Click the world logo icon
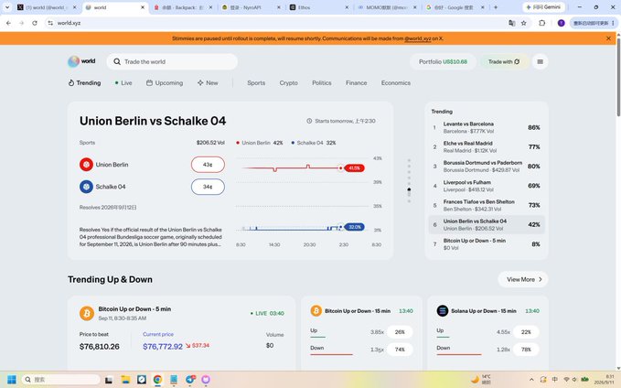Viewport: 621px width, 388px height. point(74,61)
